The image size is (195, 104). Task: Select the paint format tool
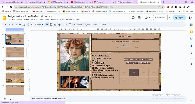click(x=28, y=24)
